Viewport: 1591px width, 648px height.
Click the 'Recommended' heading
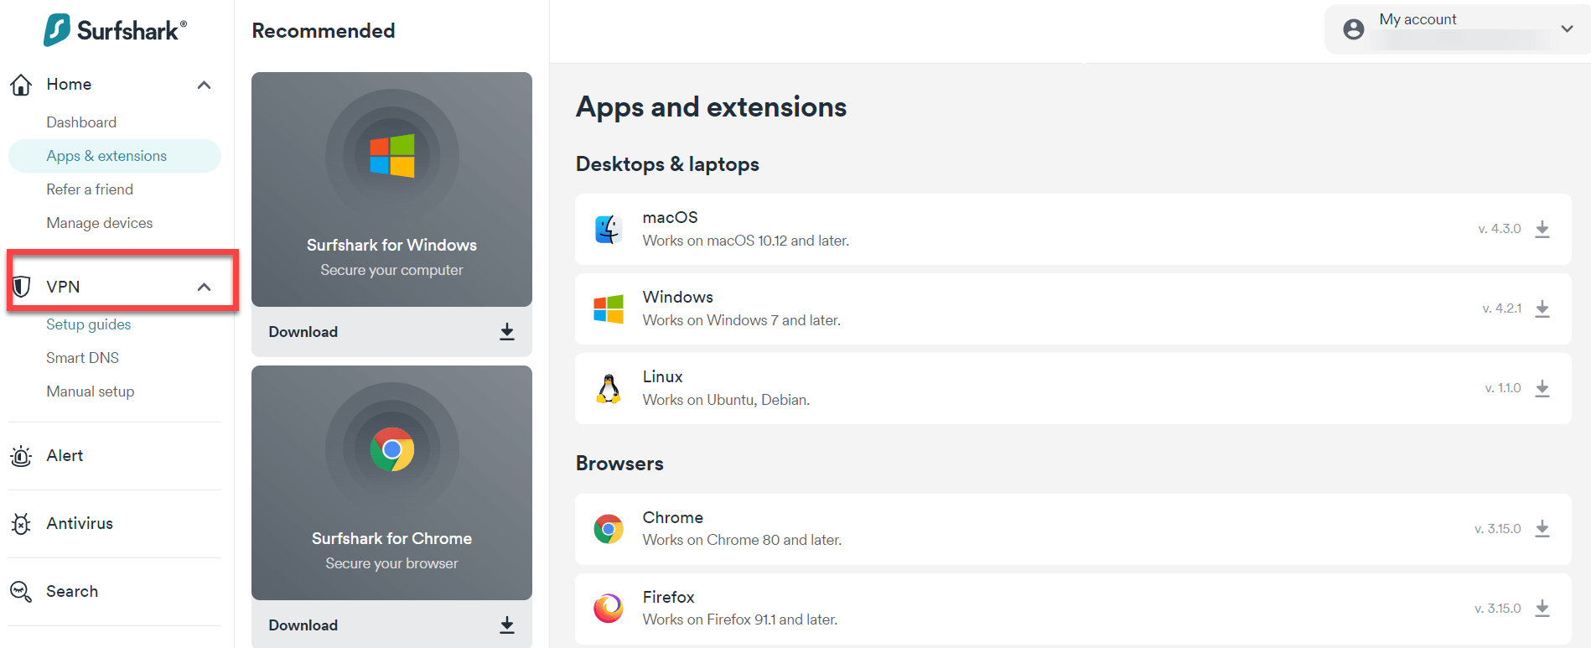324,31
